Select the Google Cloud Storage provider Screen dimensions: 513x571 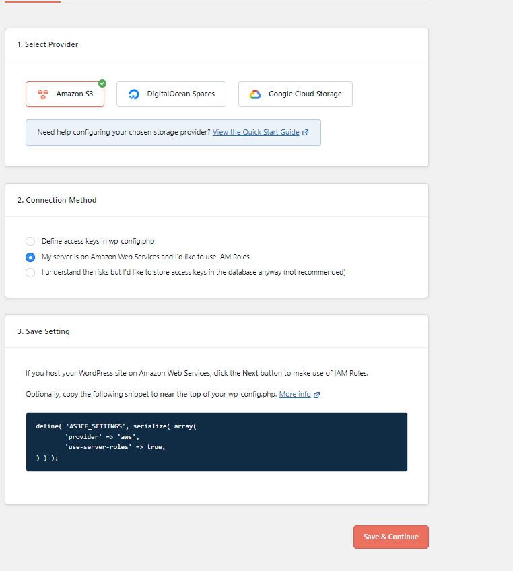(x=295, y=94)
